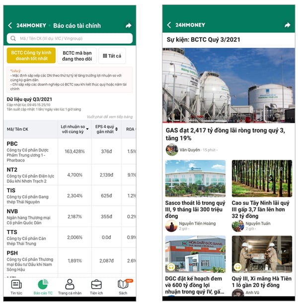Tap 24HMONEY logo on Báo cáo tài chính screen

tap(31, 25)
